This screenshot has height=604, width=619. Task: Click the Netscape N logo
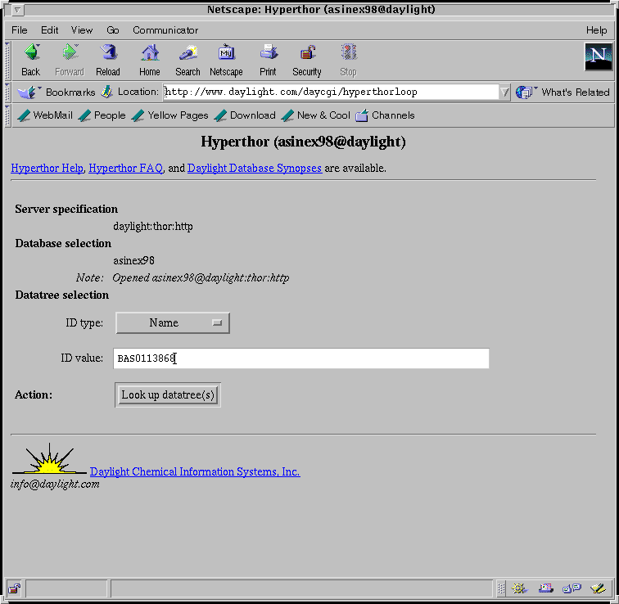599,57
